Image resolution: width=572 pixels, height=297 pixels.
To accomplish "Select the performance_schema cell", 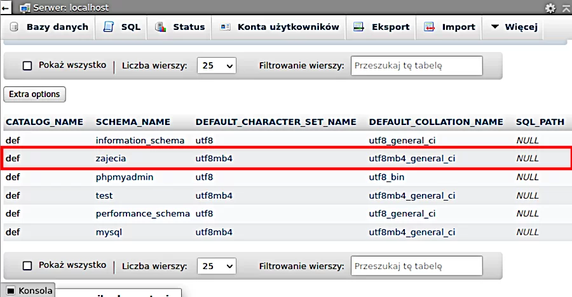I will 143,214.
